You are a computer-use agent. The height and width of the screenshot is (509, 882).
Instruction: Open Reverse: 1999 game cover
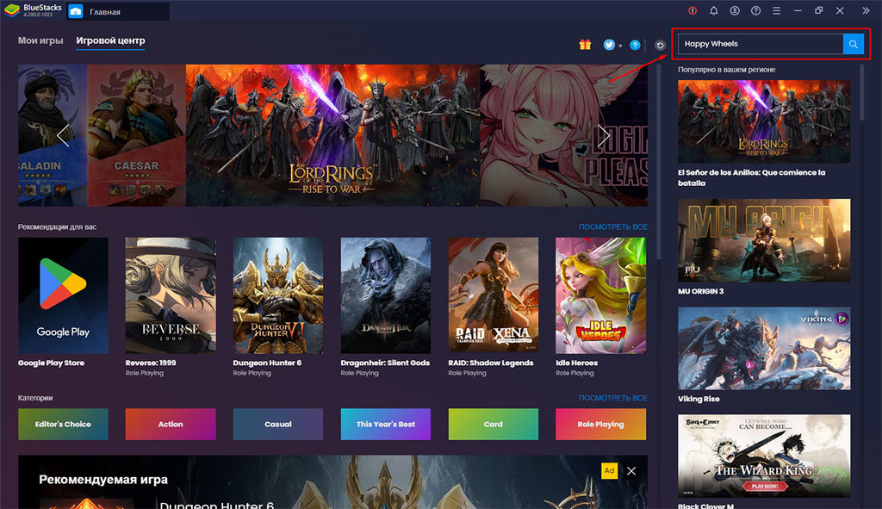pos(171,295)
